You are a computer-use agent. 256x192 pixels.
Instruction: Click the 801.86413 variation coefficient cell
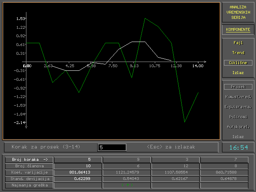click(78, 172)
